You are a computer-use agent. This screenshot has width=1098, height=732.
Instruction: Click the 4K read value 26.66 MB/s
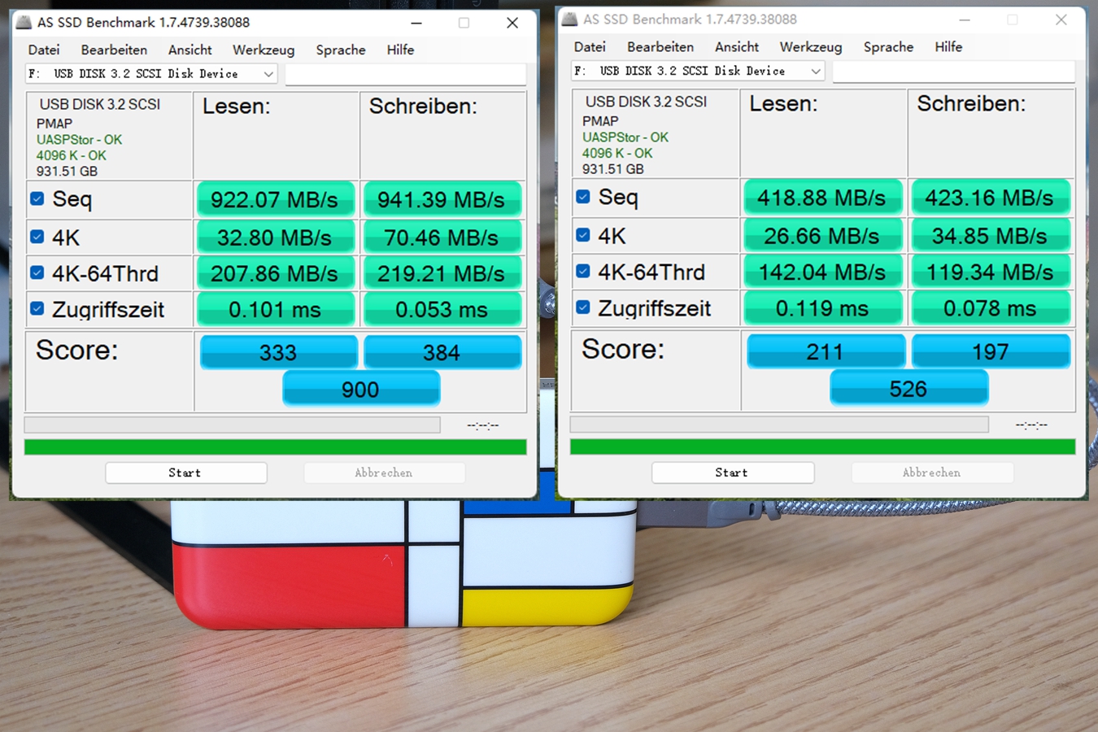(822, 236)
